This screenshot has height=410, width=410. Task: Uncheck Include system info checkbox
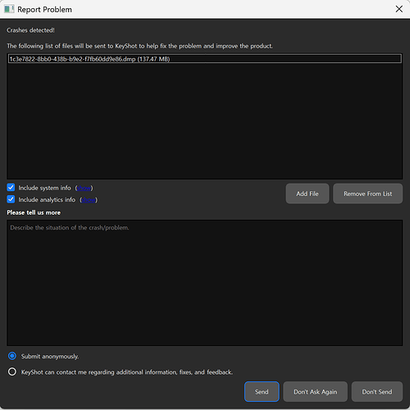coord(11,188)
